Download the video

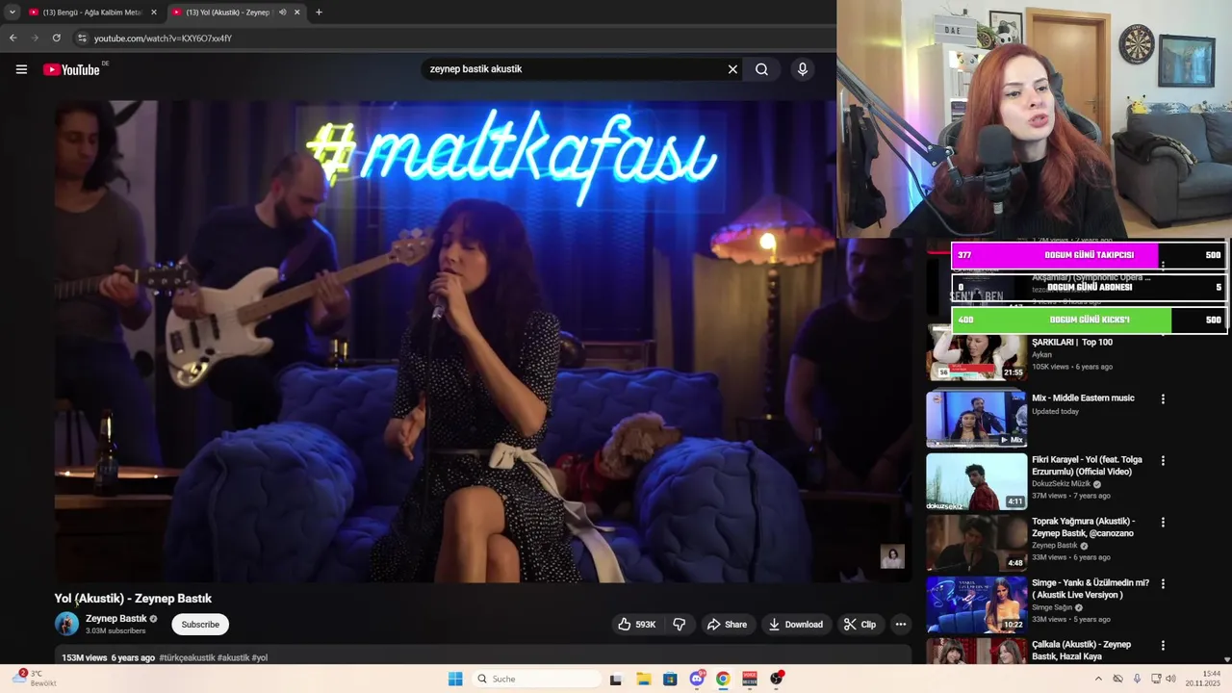pyautogui.click(x=796, y=625)
